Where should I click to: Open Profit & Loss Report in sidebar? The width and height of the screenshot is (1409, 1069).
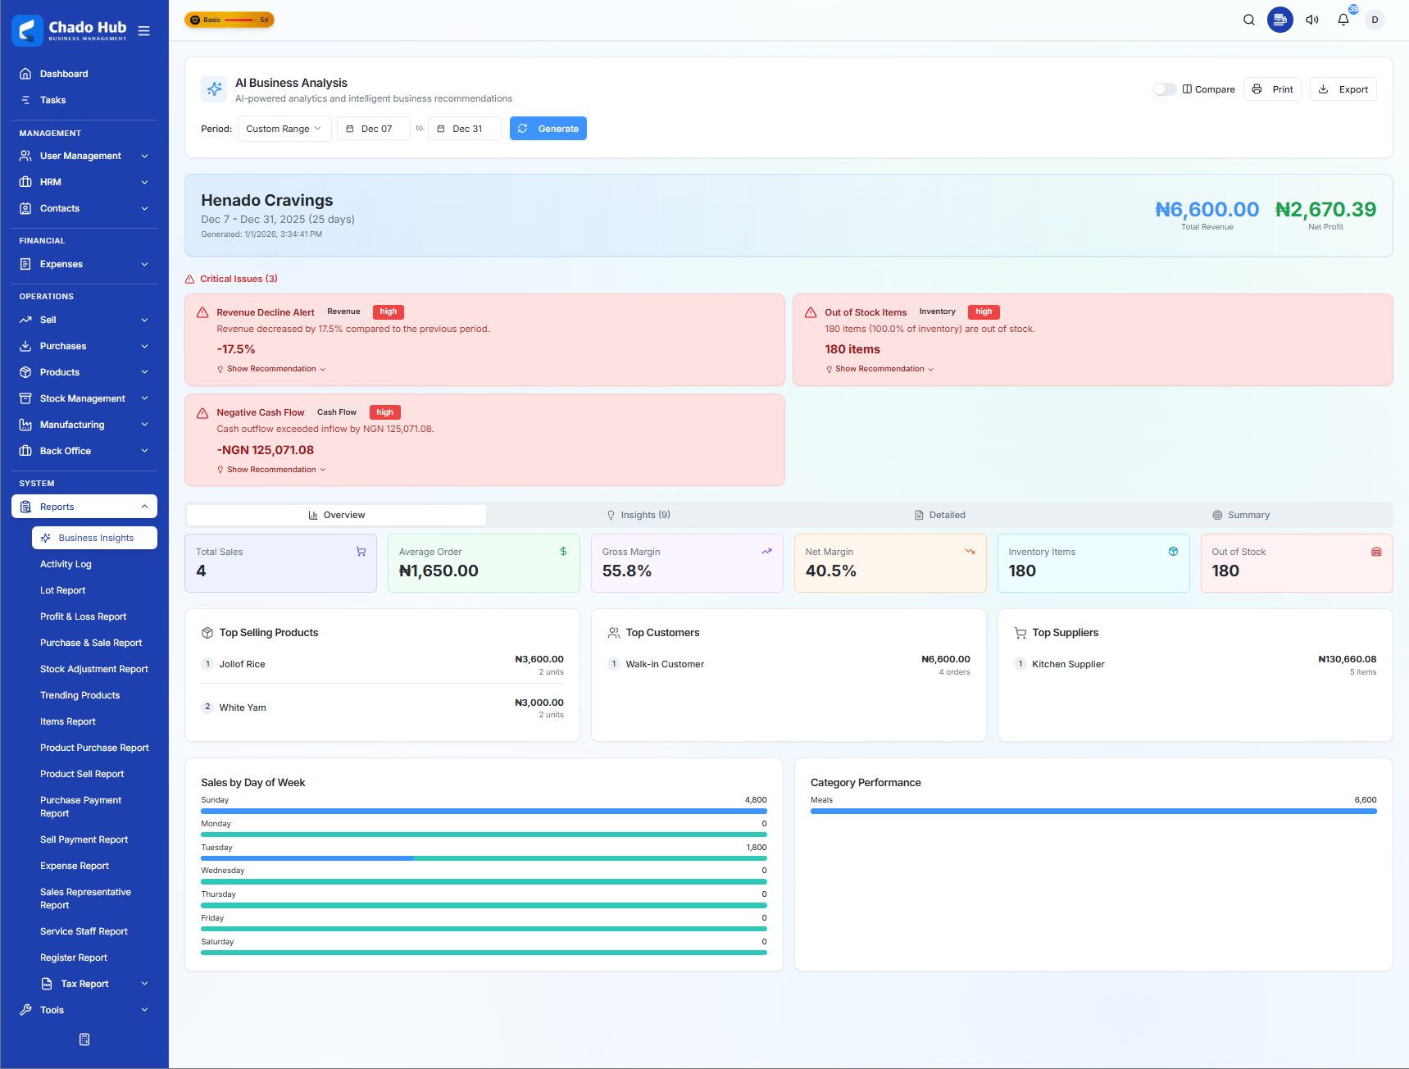[84, 616]
